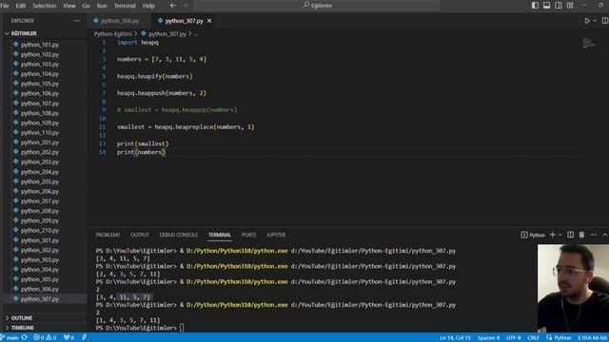Switch to DEBUG CONSOLE tab
This screenshot has width=609, height=342.
(x=178, y=235)
